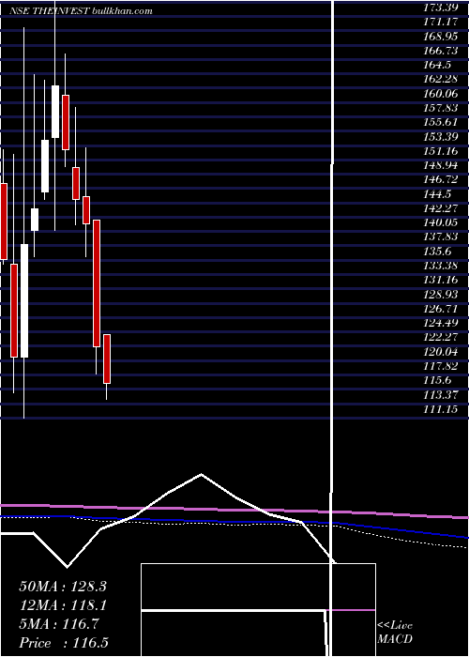Screen dimensions: 469x657
Task: Click the 133.38 price axis label
Action: pos(441,266)
